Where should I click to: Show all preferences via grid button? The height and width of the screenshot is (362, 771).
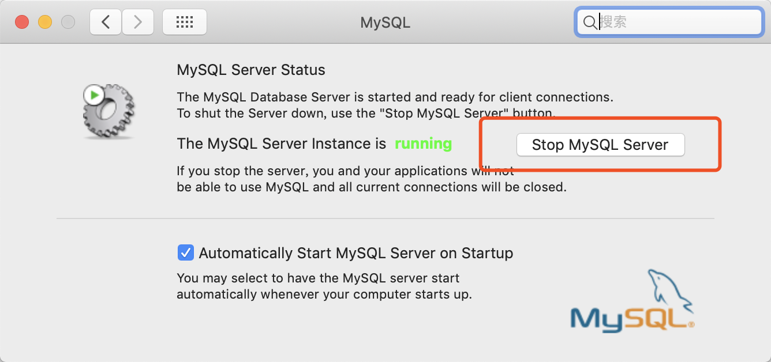[x=184, y=22]
